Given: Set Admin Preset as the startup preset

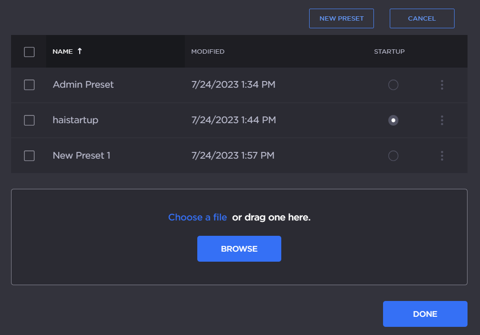Looking at the screenshot, I should pyautogui.click(x=393, y=85).
